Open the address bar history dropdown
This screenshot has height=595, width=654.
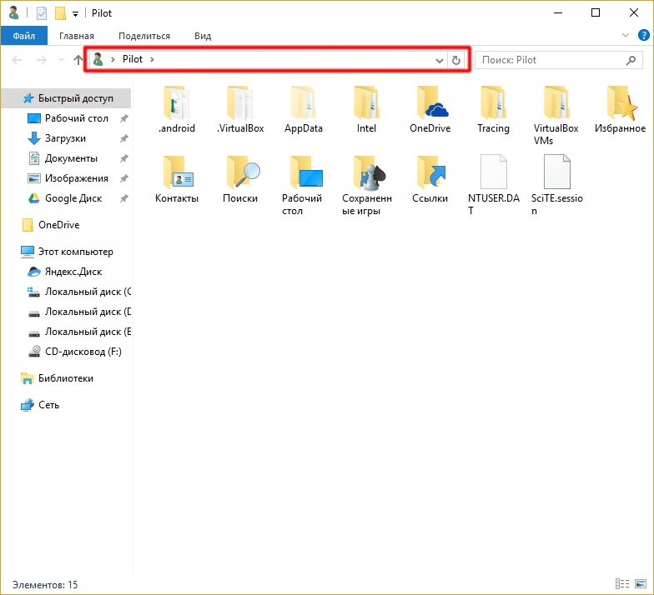pyautogui.click(x=439, y=60)
